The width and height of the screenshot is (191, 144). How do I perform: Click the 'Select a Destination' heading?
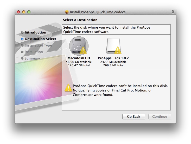tap(80, 20)
